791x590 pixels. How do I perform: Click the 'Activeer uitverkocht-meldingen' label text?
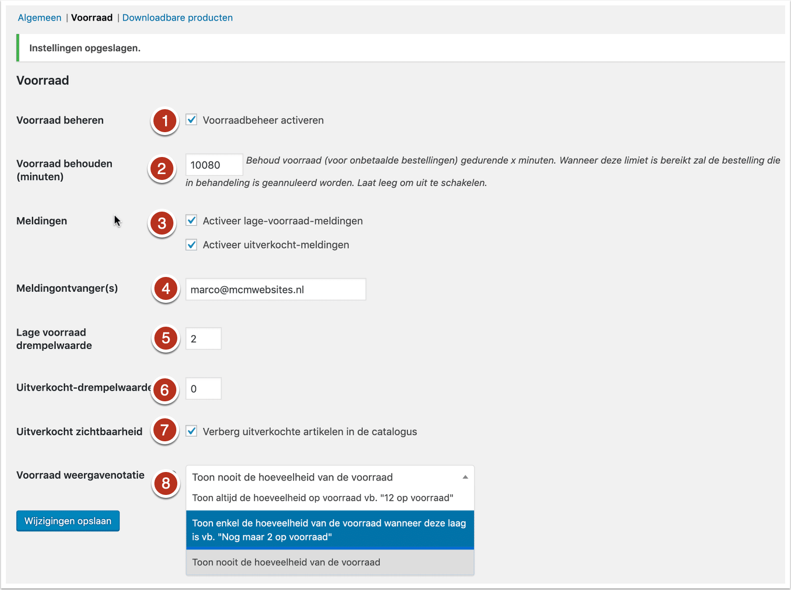(276, 245)
